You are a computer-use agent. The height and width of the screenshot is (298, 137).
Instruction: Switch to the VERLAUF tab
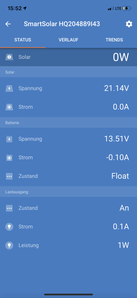[68, 40]
